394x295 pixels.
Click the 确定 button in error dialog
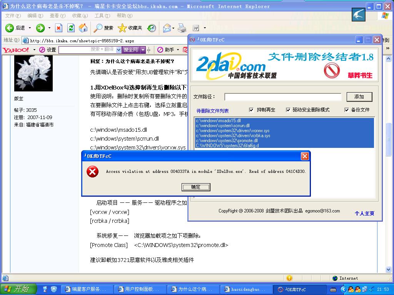196,187
